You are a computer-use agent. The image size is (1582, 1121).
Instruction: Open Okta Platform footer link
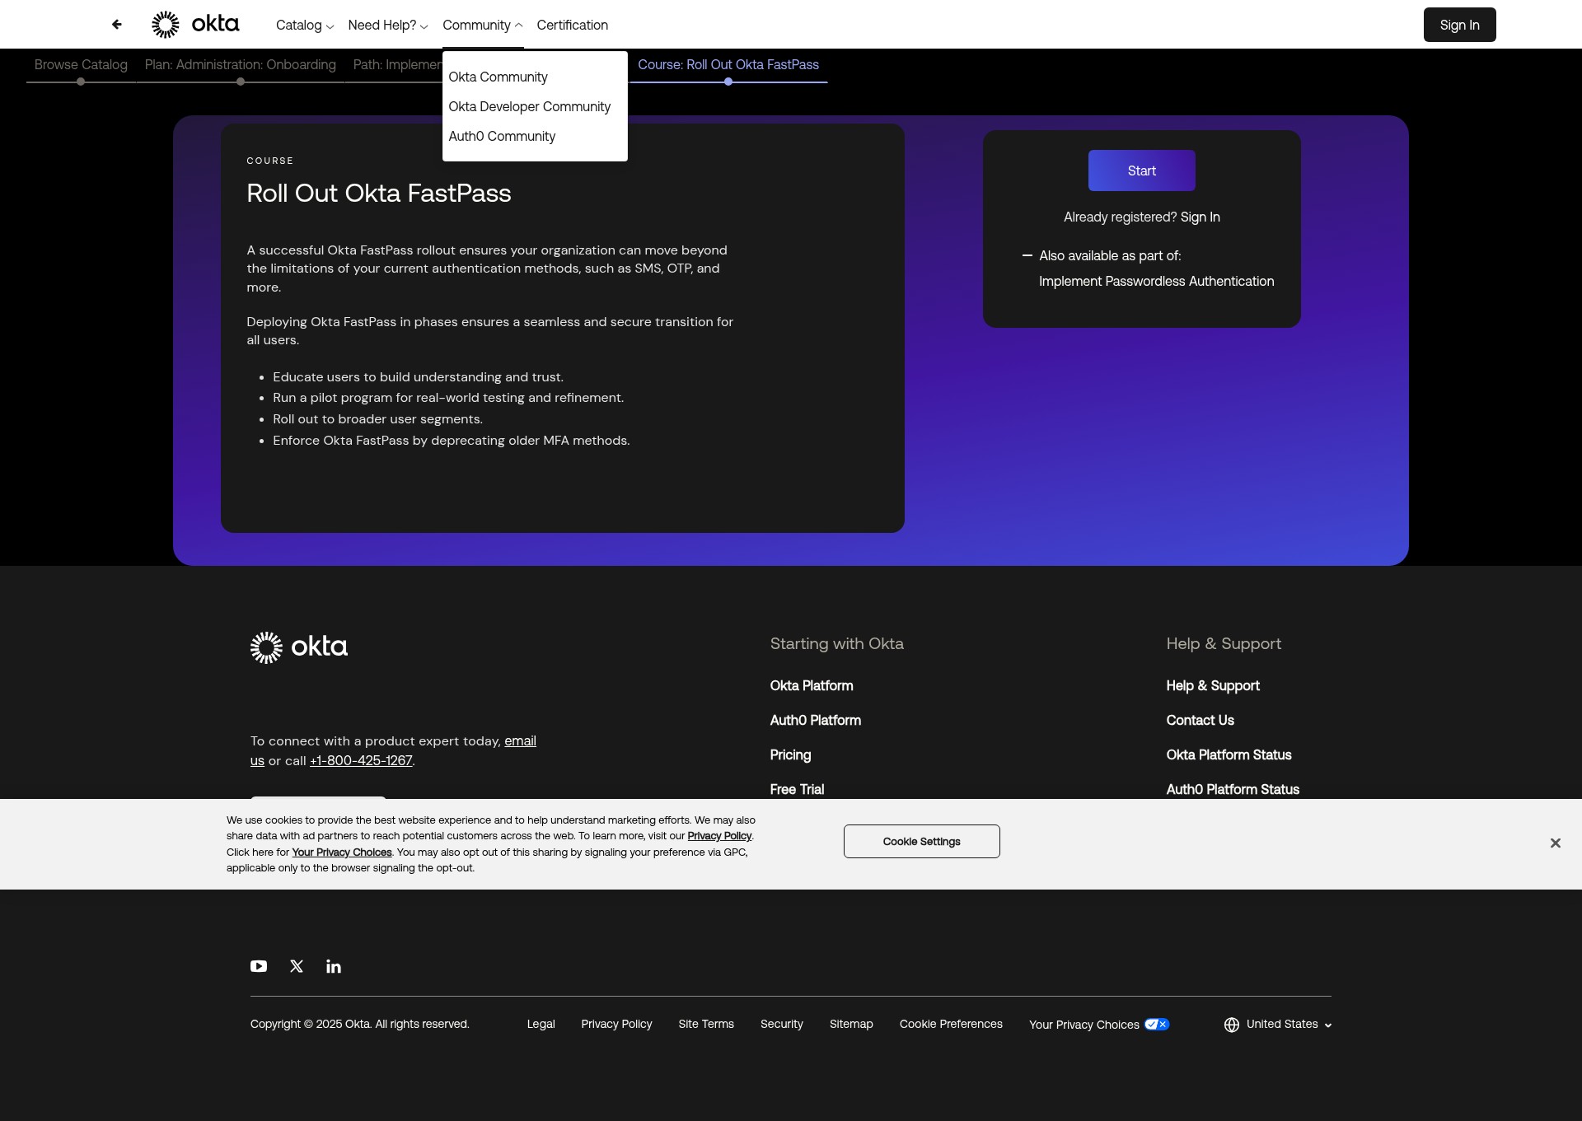812,686
